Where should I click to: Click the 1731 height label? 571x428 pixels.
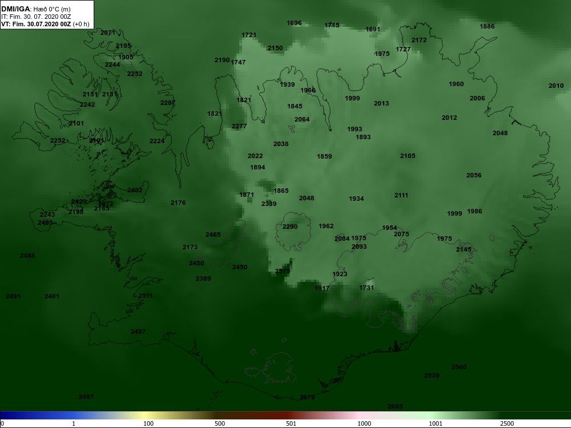(x=367, y=288)
